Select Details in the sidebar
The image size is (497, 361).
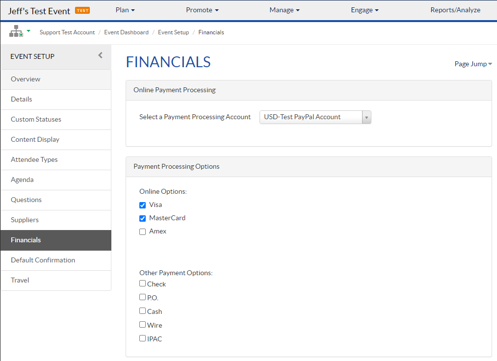pyautogui.click(x=56, y=100)
